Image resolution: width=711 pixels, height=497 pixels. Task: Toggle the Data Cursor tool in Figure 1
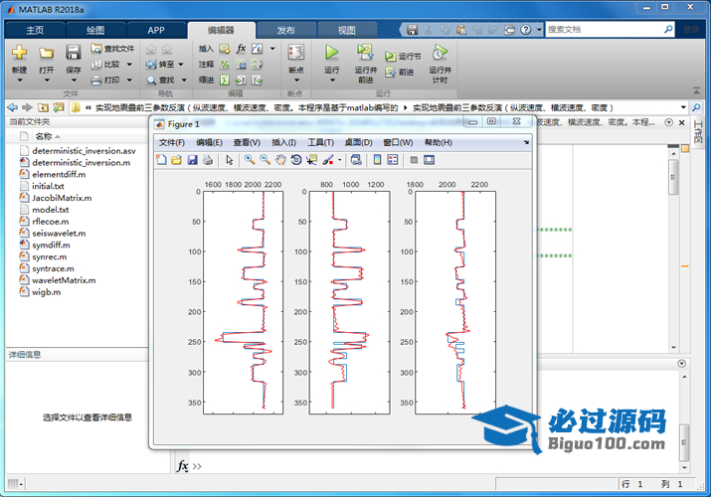311,159
